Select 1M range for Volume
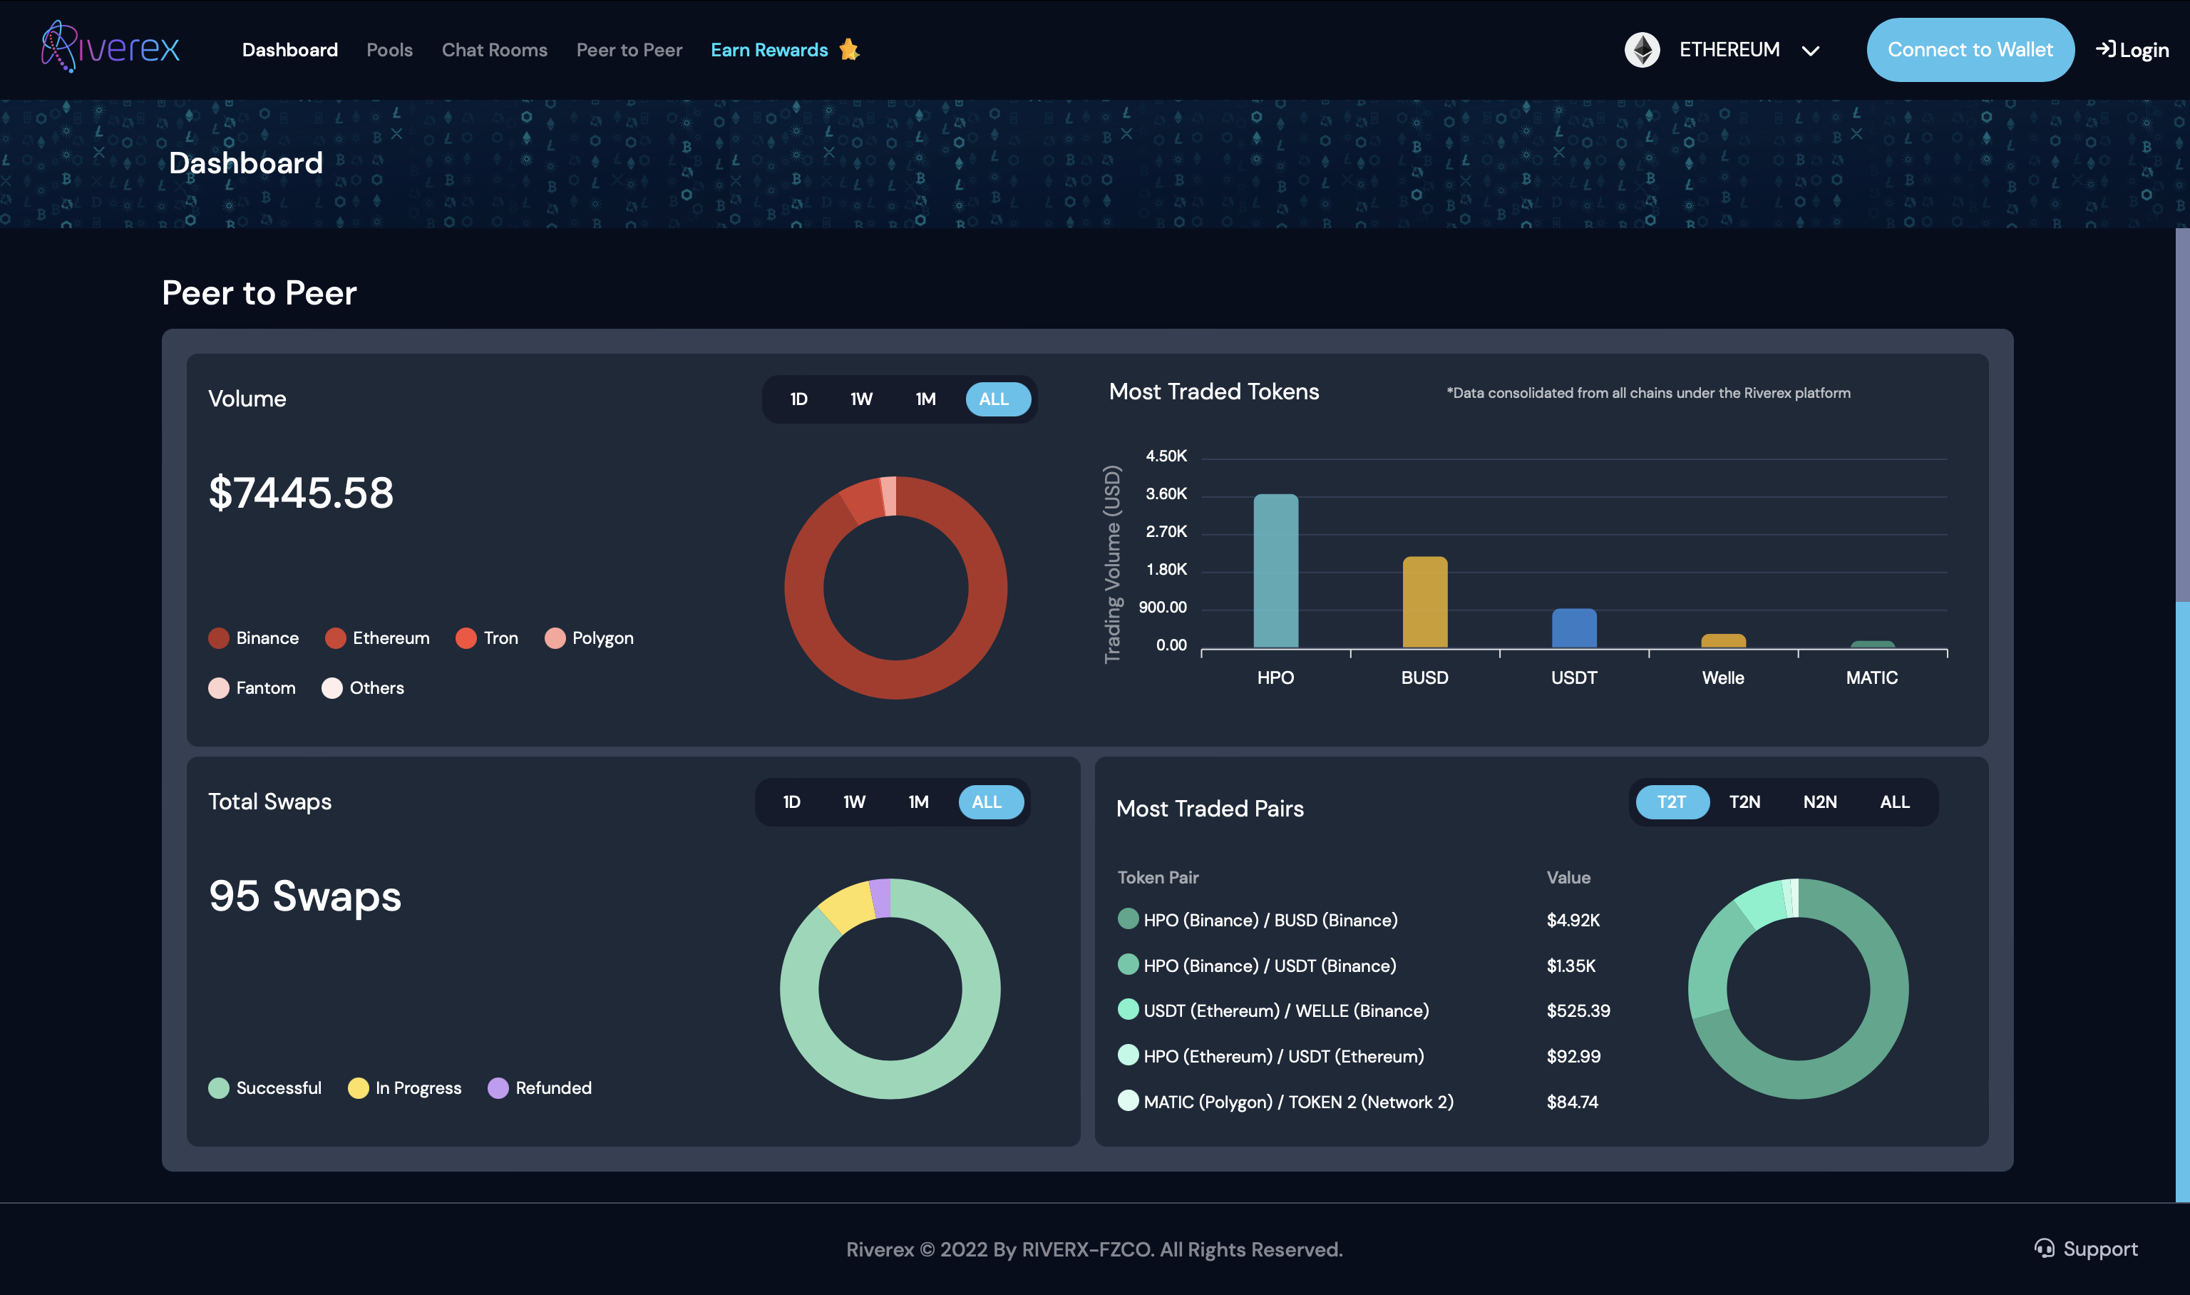 tap(925, 399)
